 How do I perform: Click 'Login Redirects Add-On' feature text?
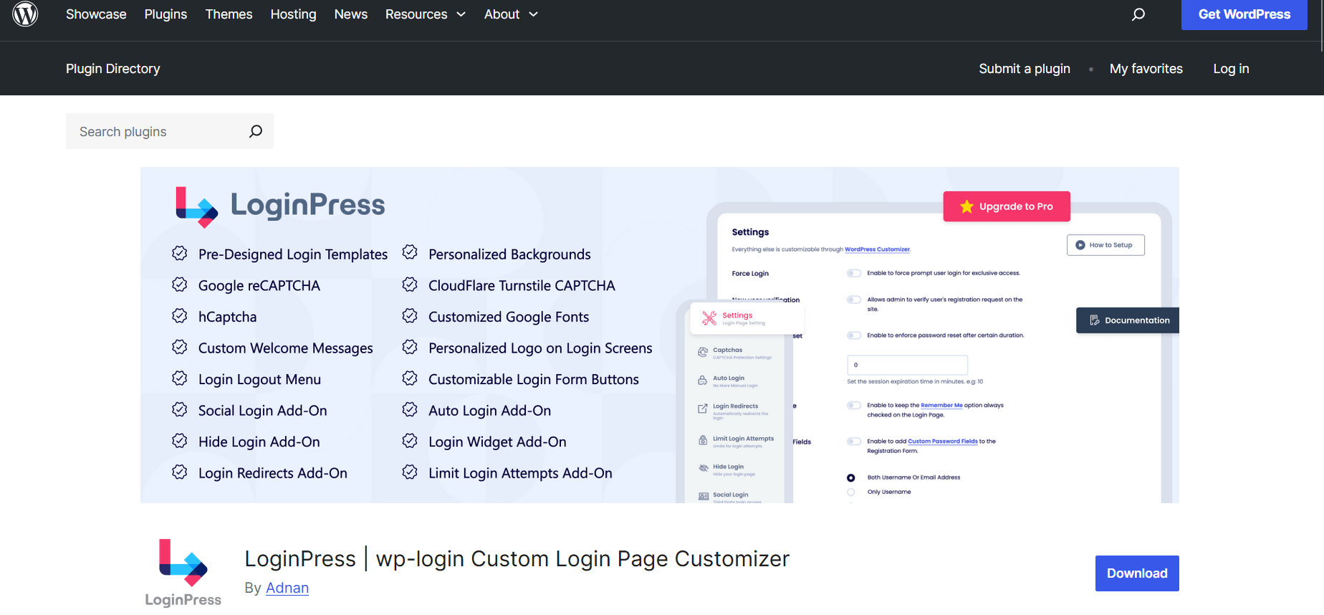click(x=273, y=473)
